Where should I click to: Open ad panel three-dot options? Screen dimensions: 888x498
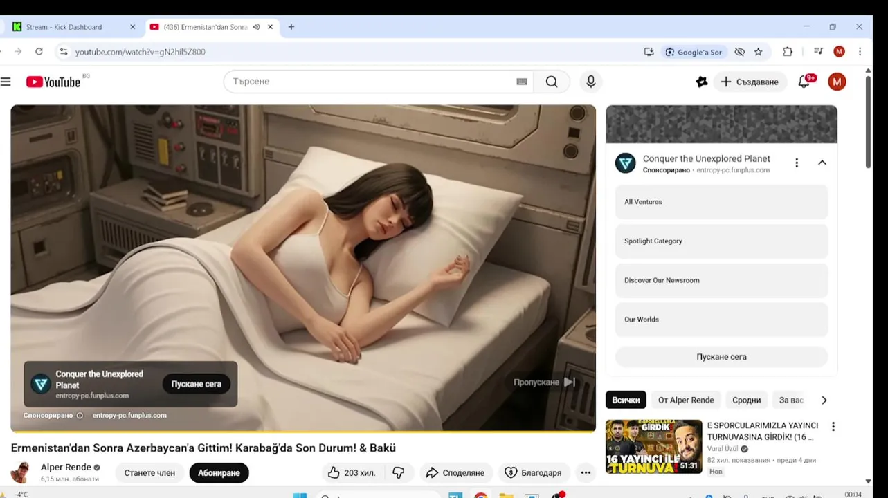797,163
